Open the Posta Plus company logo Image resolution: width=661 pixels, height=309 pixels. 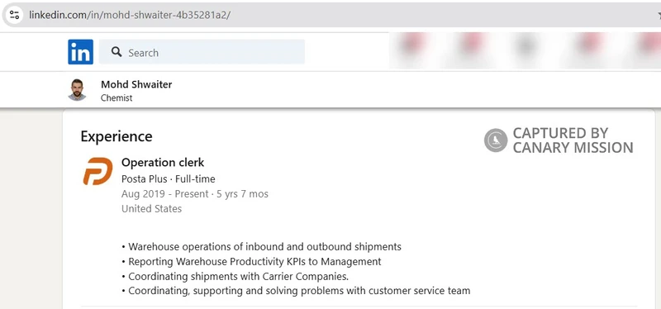pyautogui.click(x=97, y=171)
